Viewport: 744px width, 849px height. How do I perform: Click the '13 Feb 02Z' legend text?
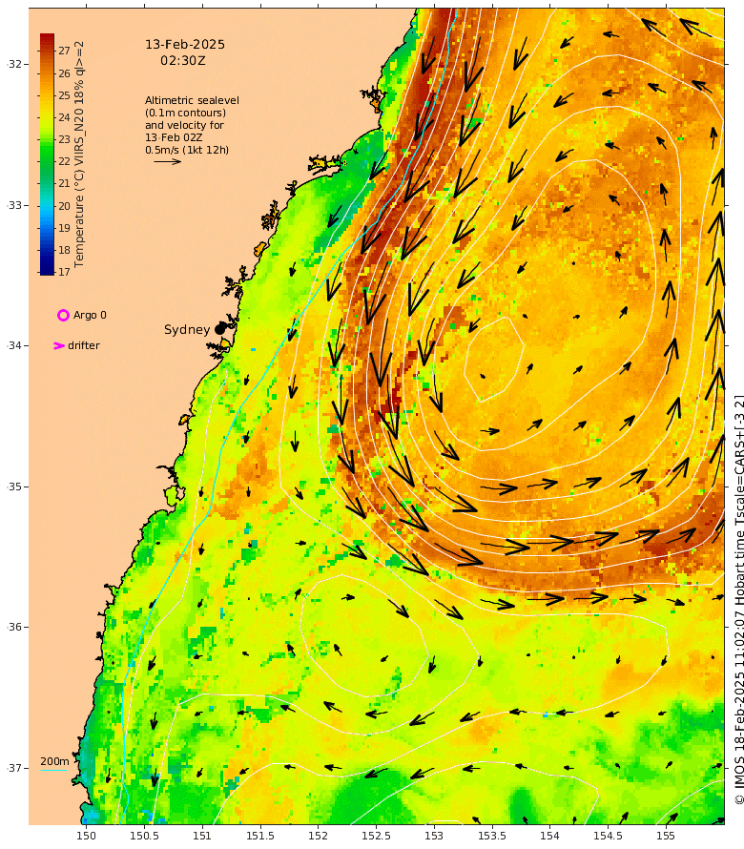pos(174,137)
